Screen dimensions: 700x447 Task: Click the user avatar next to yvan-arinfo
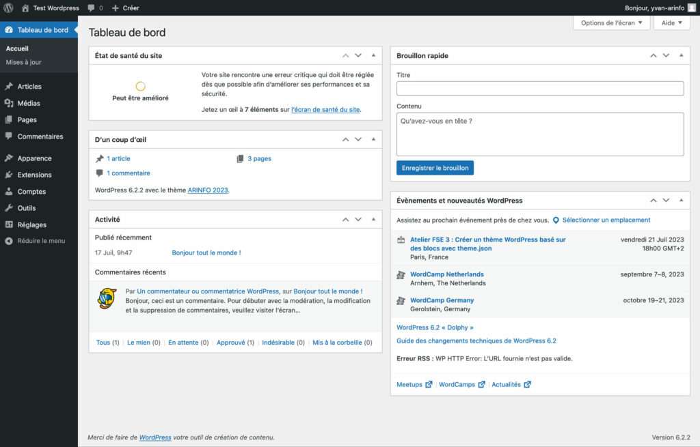coord(692,8)
